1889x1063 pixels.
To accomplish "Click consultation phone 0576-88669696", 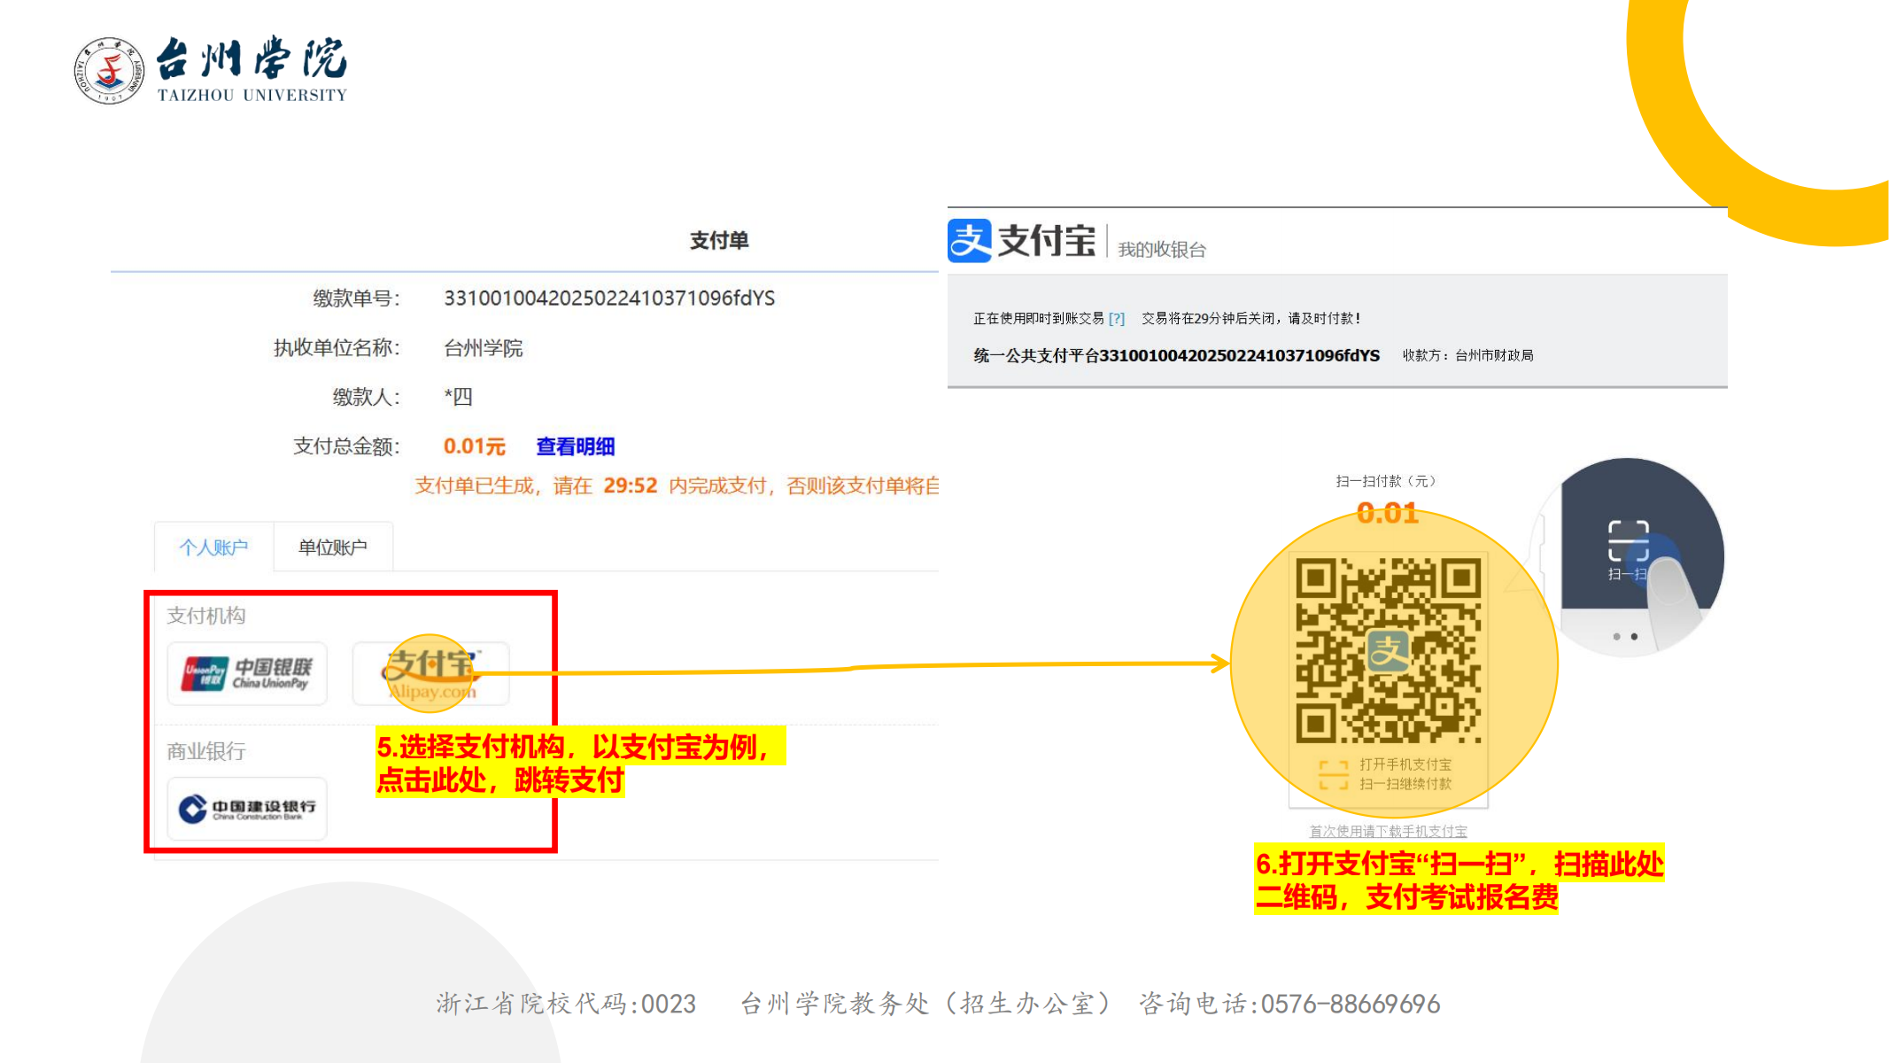I will coord(1351,1004).
